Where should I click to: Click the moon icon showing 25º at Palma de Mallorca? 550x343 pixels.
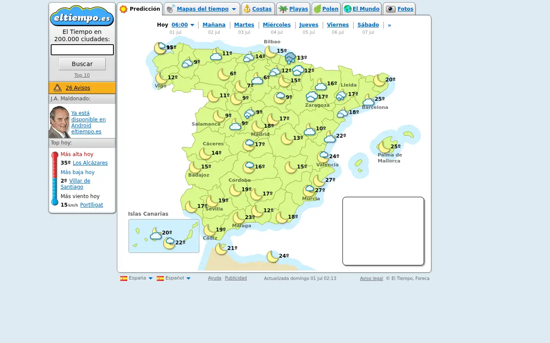point(385,146)
